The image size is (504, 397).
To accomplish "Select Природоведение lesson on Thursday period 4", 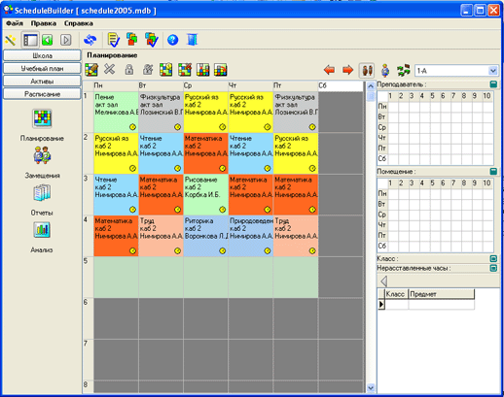I will 251,236.
